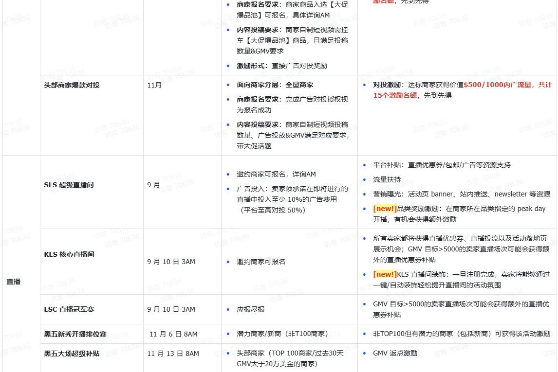Click the [new!] tag before KLS 直播间装饰

tap(385, 274)
